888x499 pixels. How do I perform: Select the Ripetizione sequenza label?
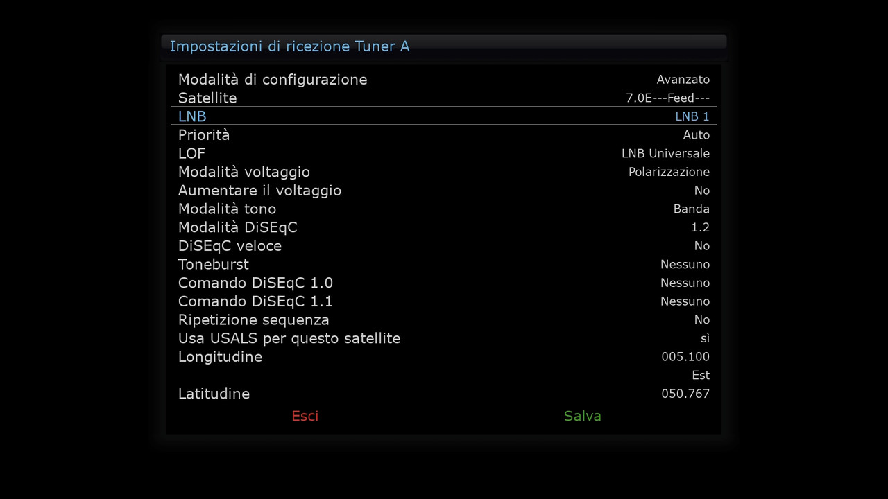pyautogui.click(x=254, y=319)
